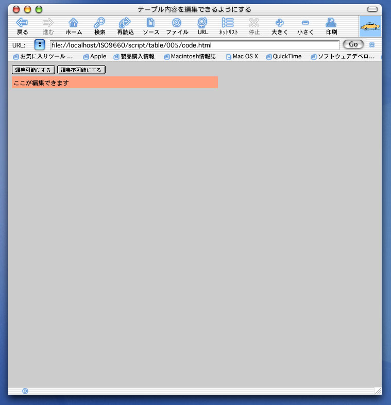Shrink text with 小さく minus icon
Viewport: 391px width, 405px height.
click(x=305, y=23)
